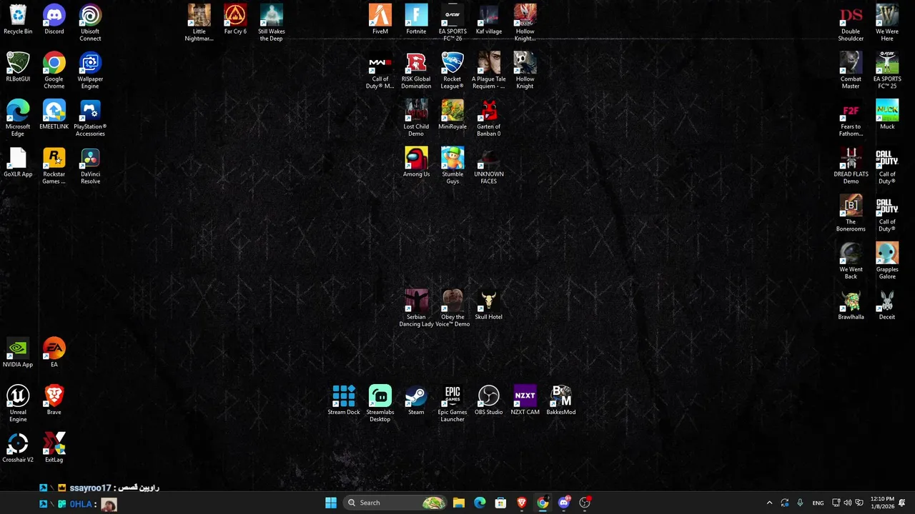Select the Among Us shortcut

click(x=416, y=163)
